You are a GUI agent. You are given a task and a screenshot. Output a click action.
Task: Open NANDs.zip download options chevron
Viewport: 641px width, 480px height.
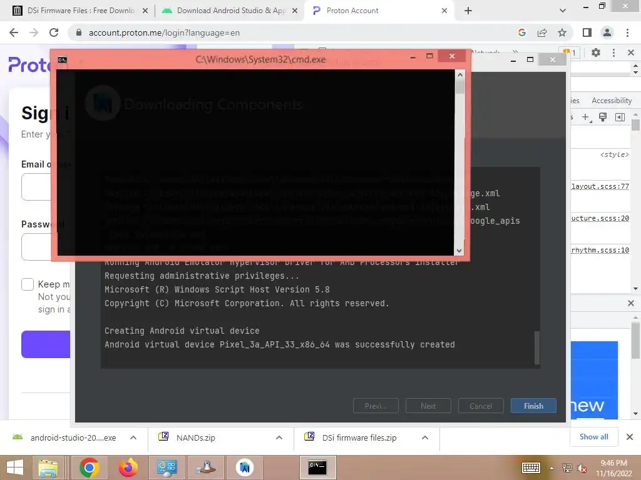[279, 437]
